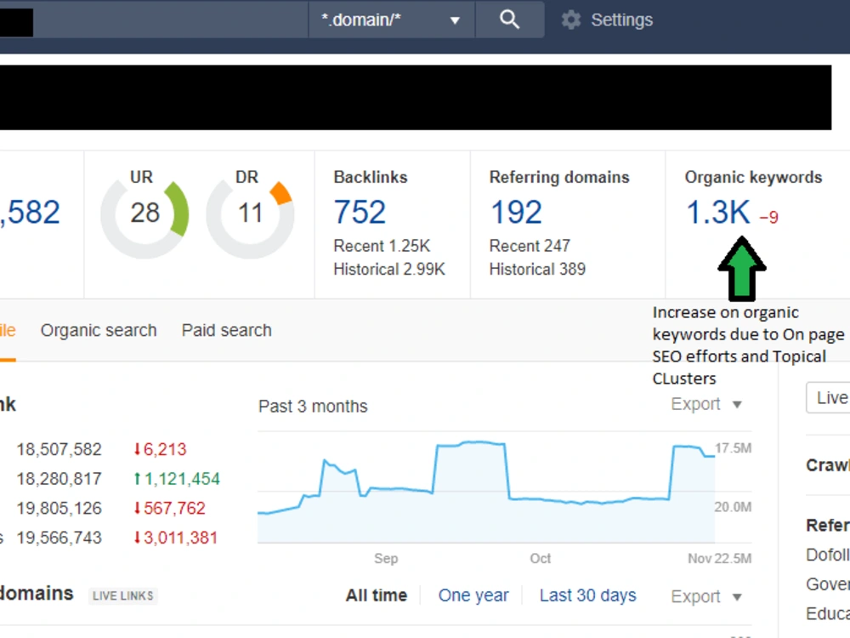Viewport: 850px width, 638px height.
Task: Click Recent 1.25K backlinks
Action: [382, 246]
